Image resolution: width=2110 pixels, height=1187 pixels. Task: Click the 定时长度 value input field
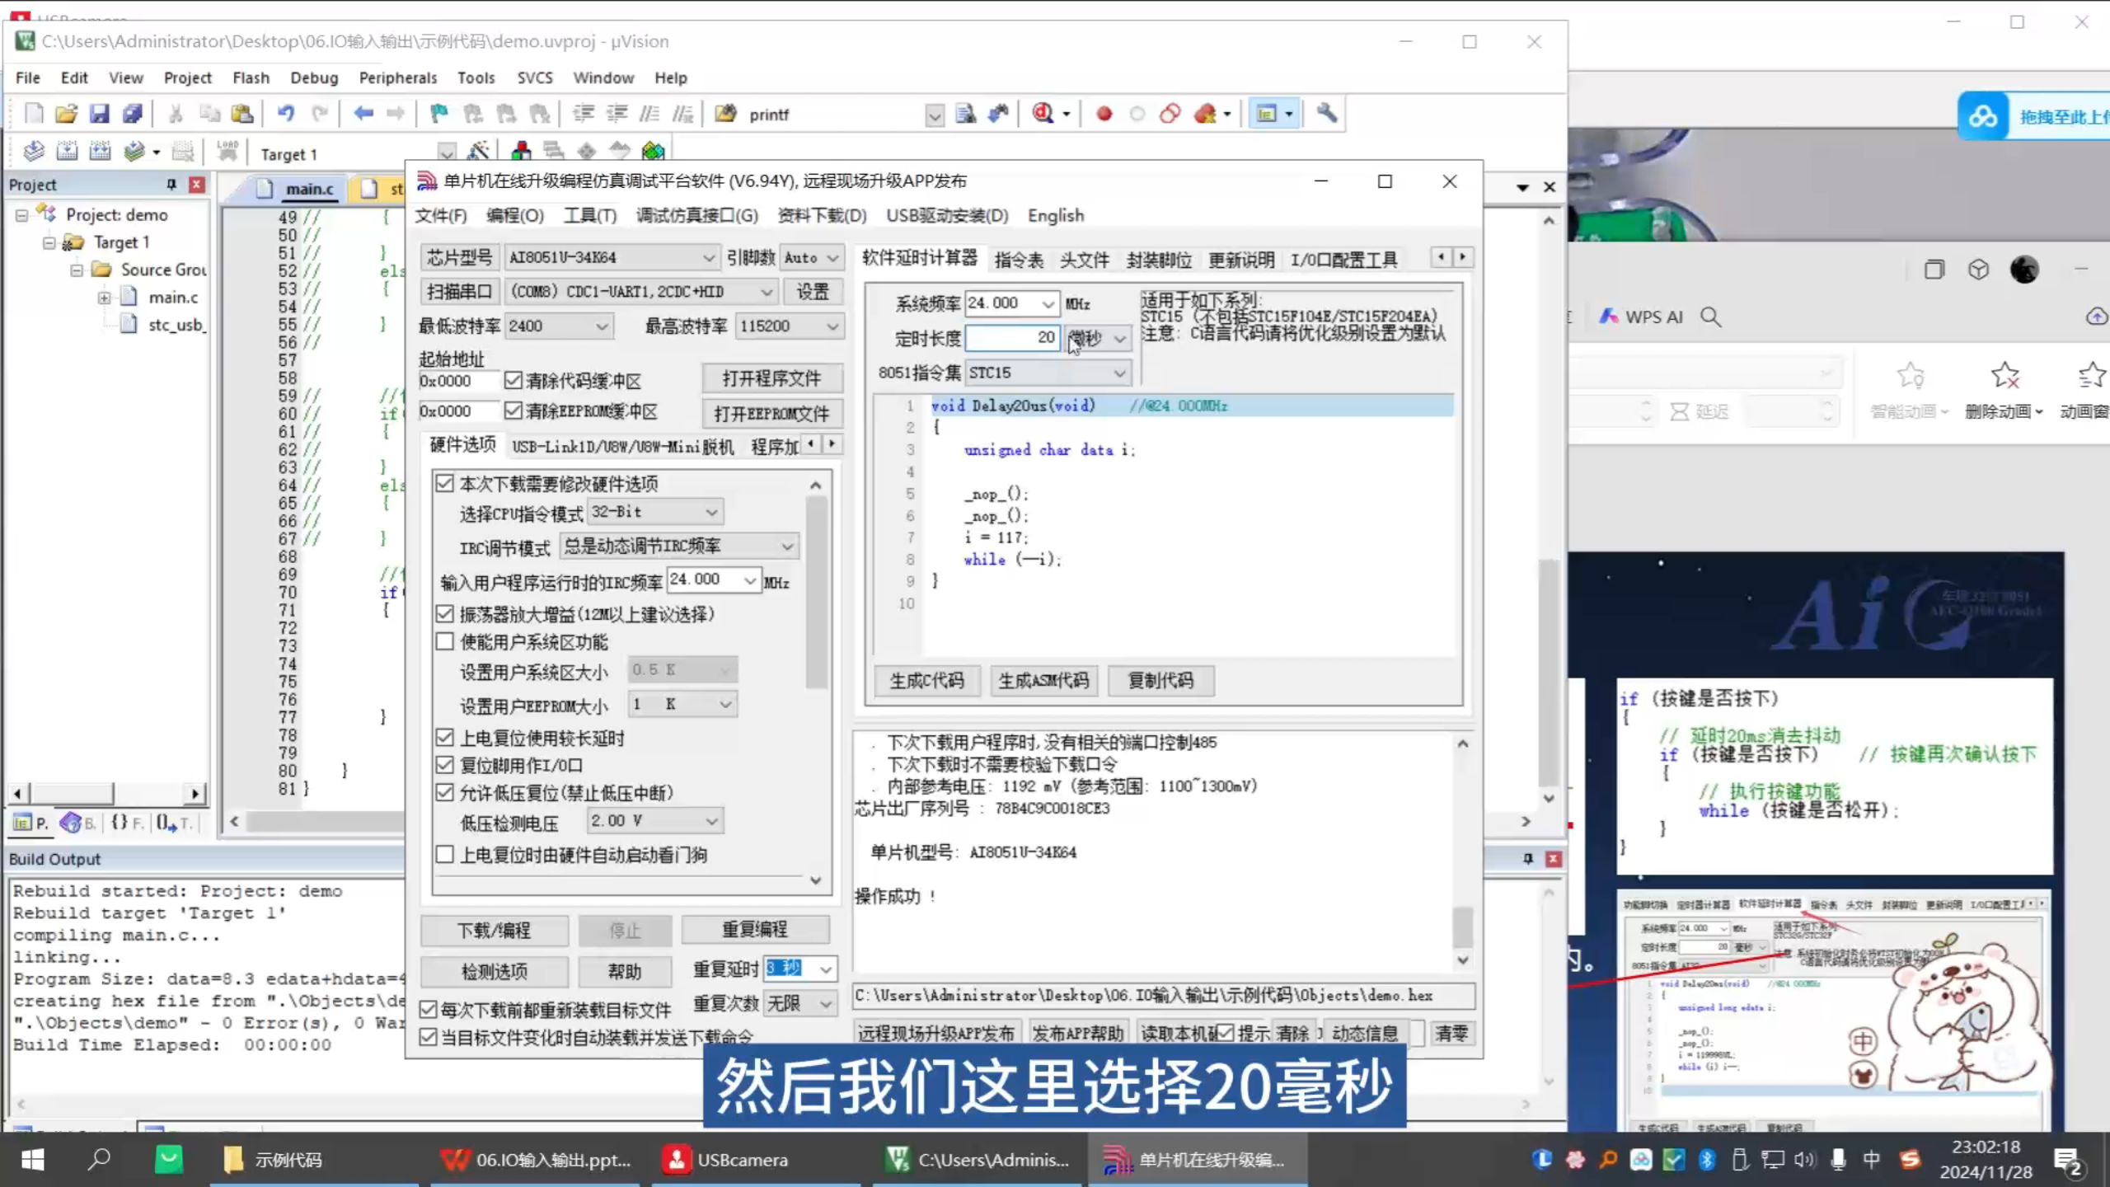tap(1010, 337)
